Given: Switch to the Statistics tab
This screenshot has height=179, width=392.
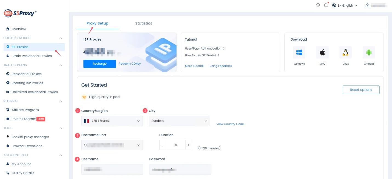Looking at the screenshot, I should 144,23.
